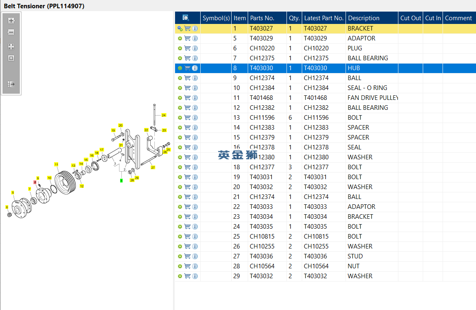Add CH12375 BALL BEARING to cart
This screenshot has width=476, height=310.
(187, 58)
